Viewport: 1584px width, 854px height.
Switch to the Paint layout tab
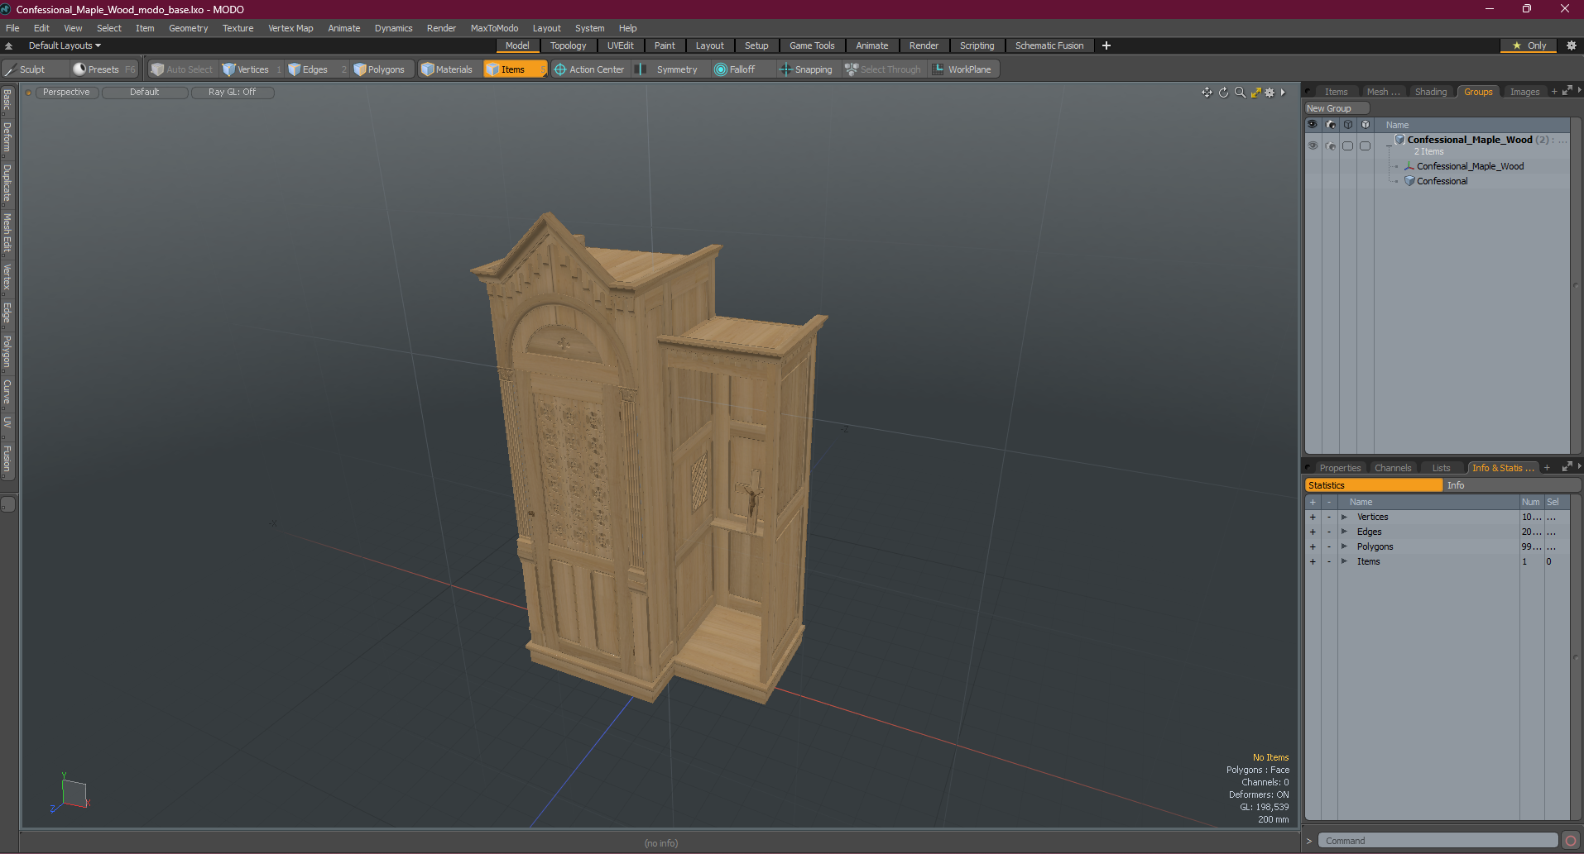click(665, 45)
